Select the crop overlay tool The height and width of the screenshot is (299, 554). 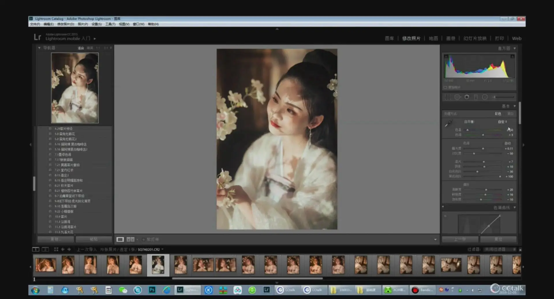[448, 97]
